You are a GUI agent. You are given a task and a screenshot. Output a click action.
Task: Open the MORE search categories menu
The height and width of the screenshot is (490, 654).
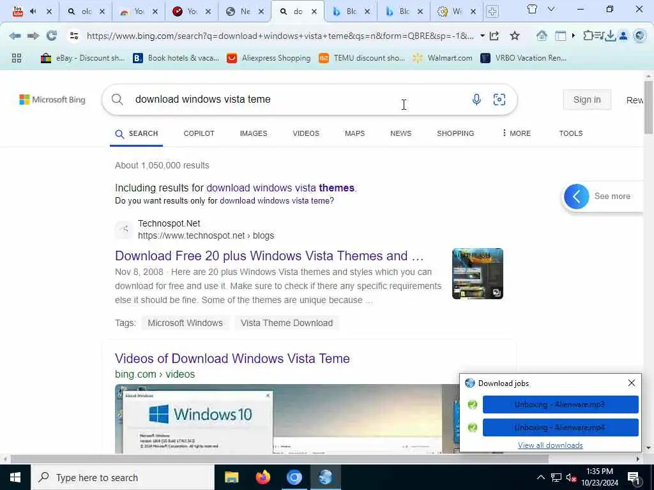(516, 133)
